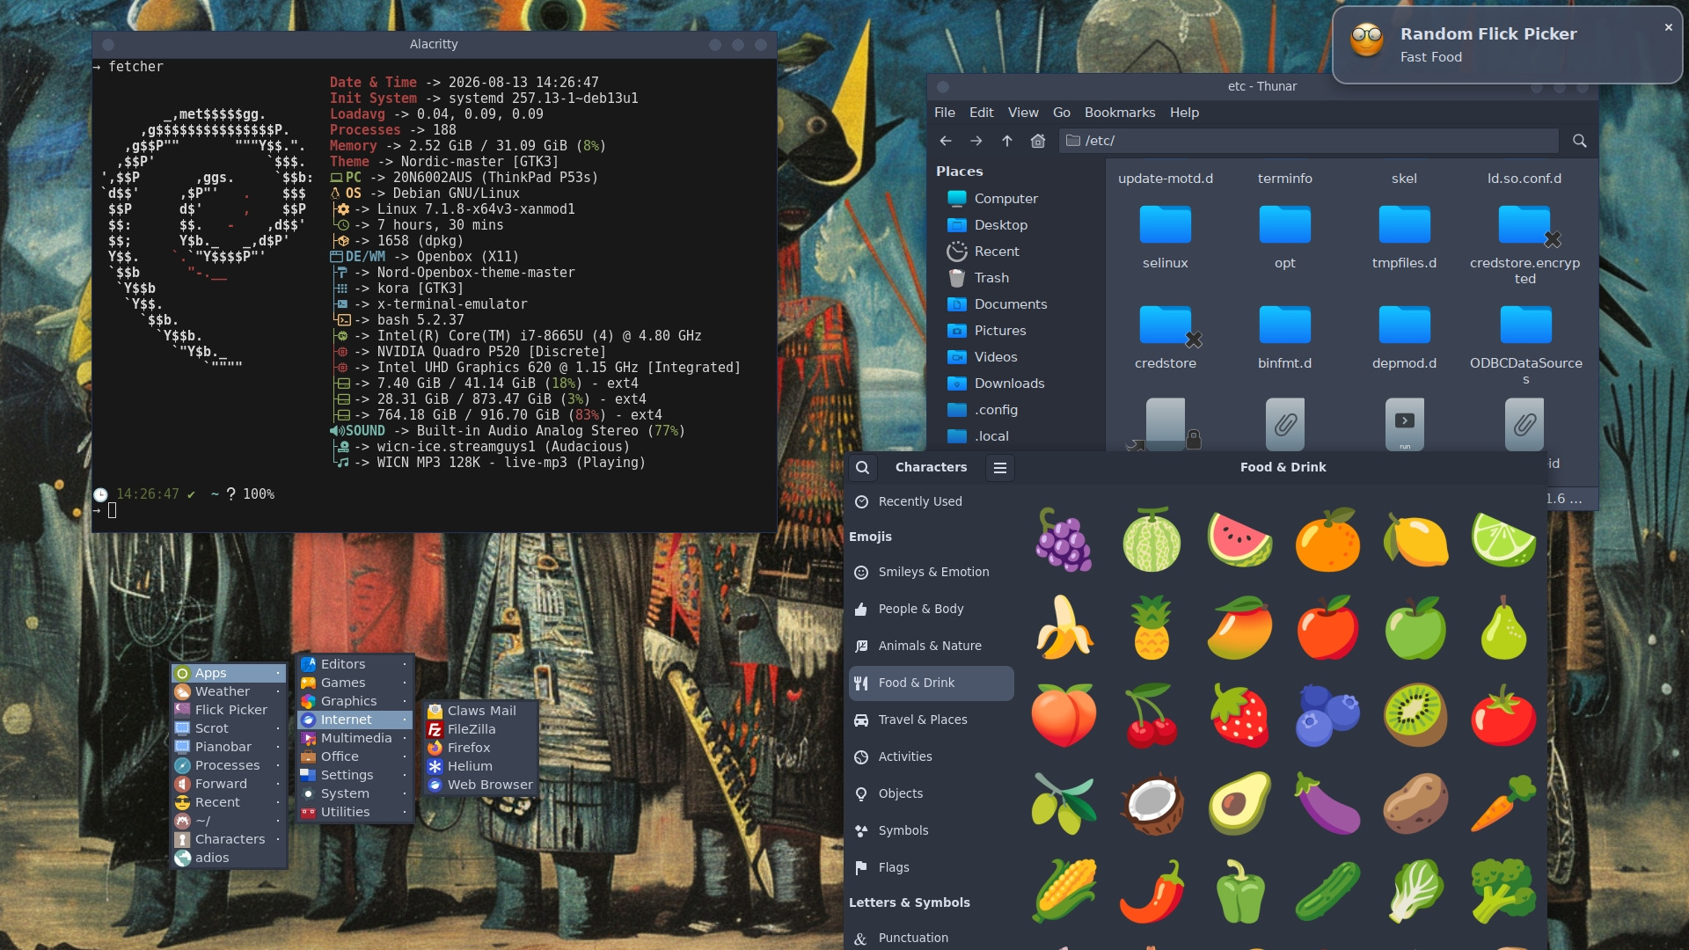Expand the Settings submenu
Viewport: 1689px width, 950px height.
point(355,775)
